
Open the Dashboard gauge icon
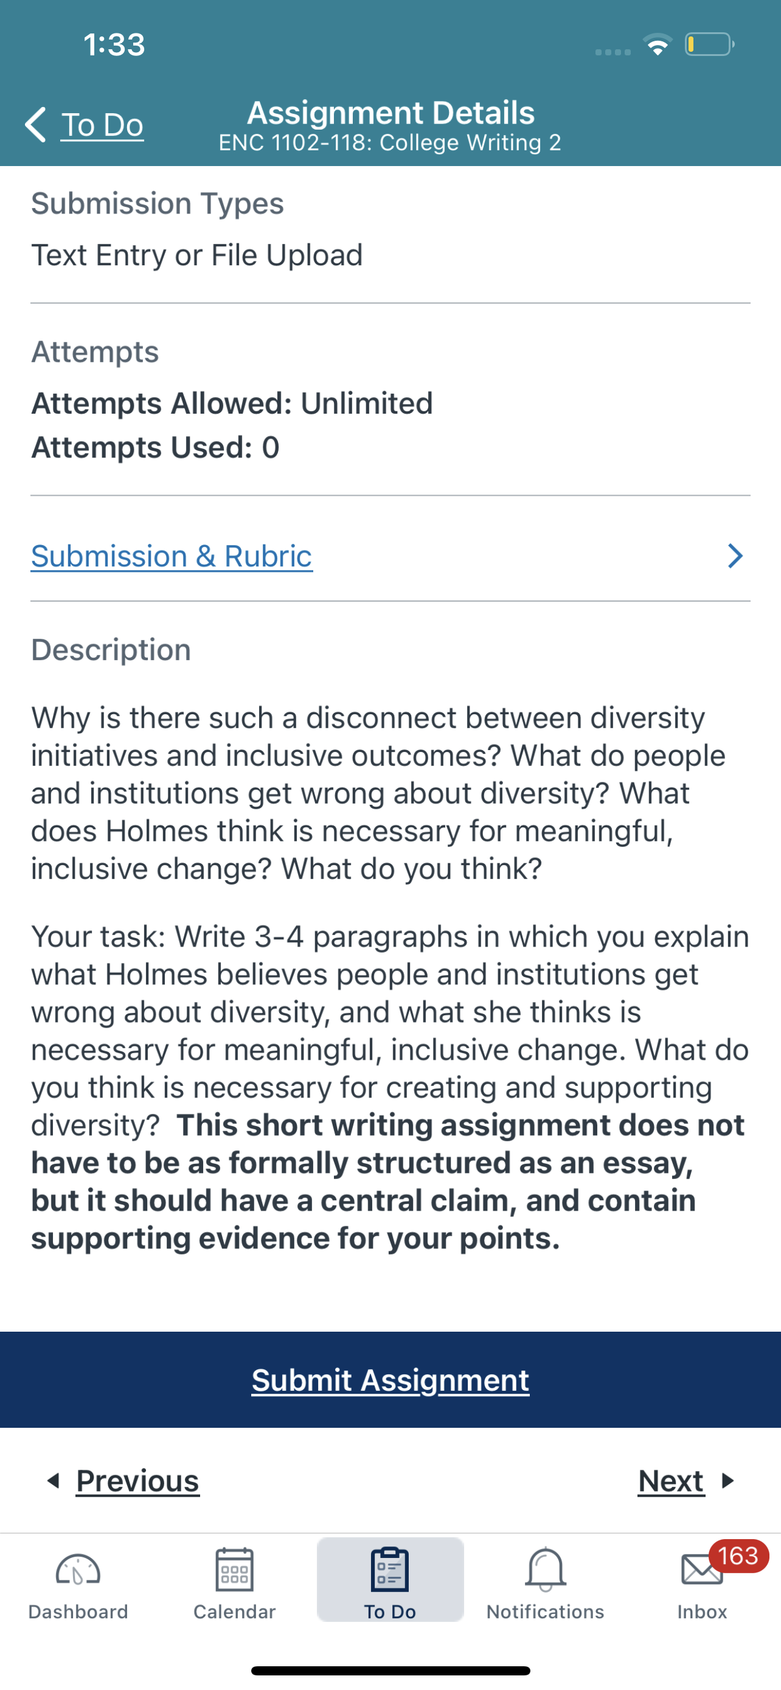coord(78,1570)
